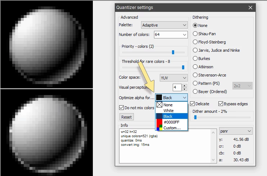Click the 'unique colors=521 (rgba)' info line
This screenshot has width=267, height=176.
[139, 136]
